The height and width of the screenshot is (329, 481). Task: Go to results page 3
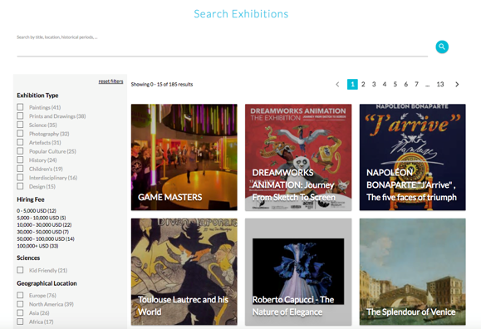tap(374, 84)
